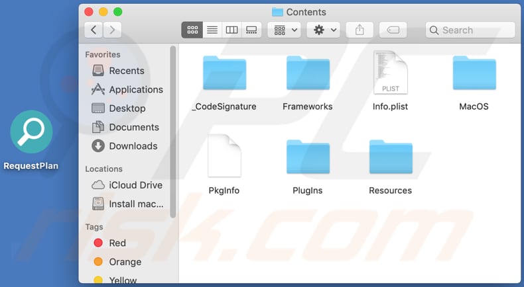The image size is (524, 287).
Task: Zoom the Finder window with green button
Action: (x=117, y=12)
